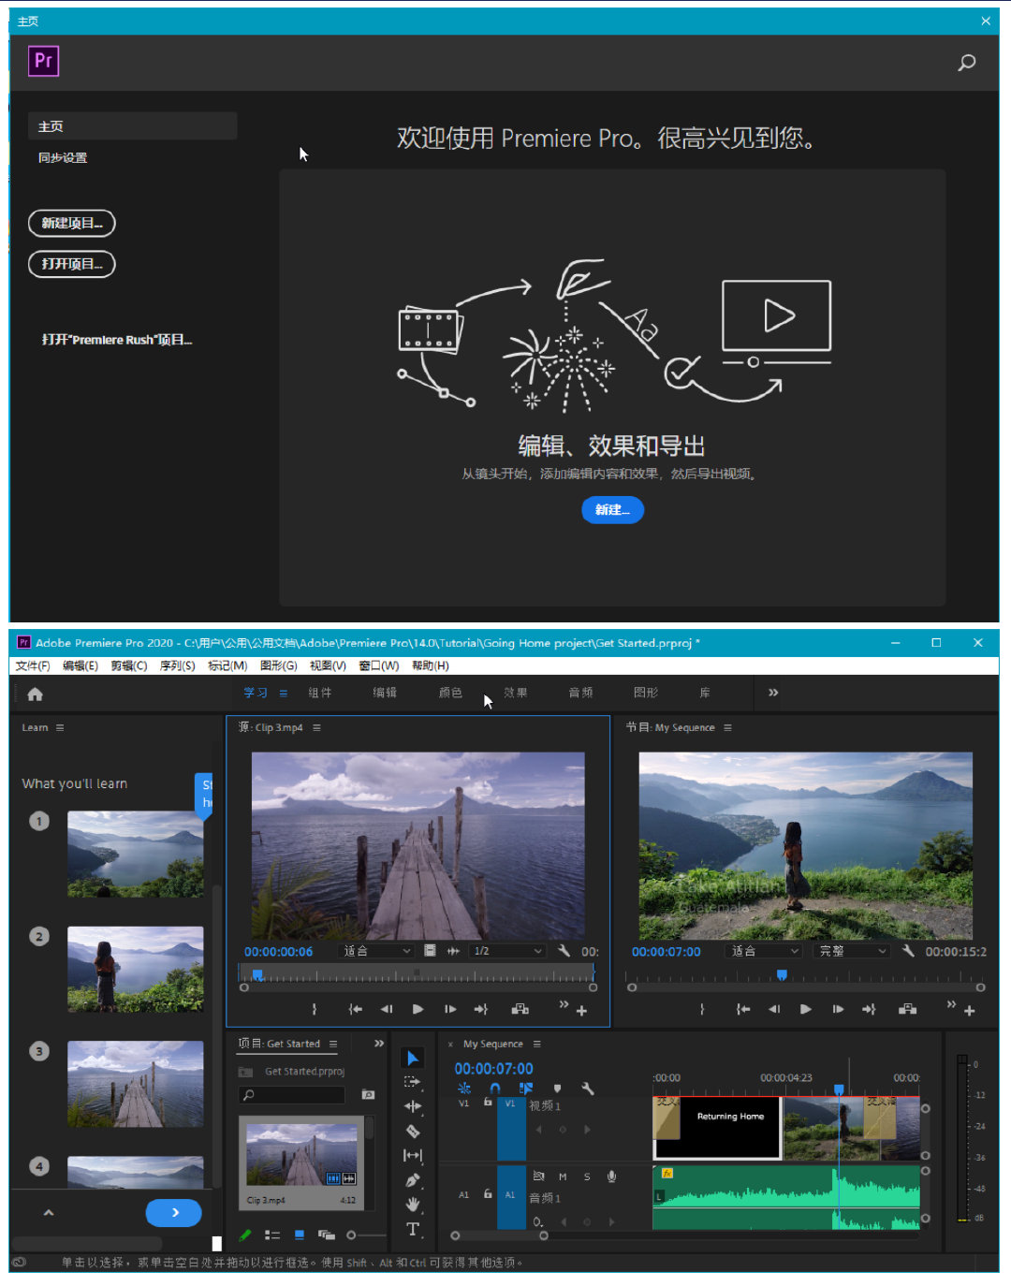This screenshot has height=1286, width=1011.
Task: Click the 新建项目... button
Action: (x=72, y=223)
